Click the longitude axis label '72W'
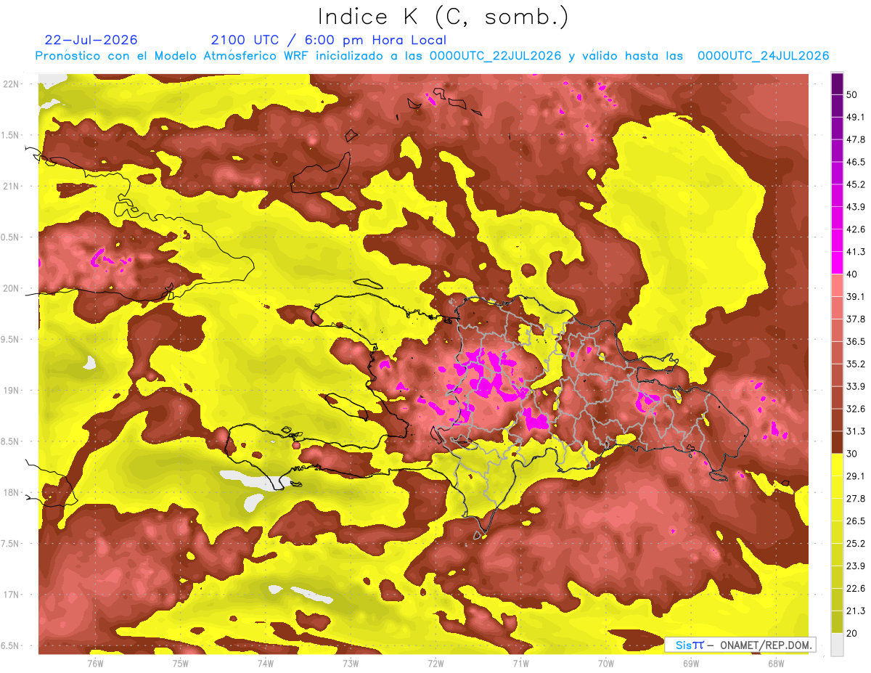This screenshot has width=871, height=673. click(435, 664)
